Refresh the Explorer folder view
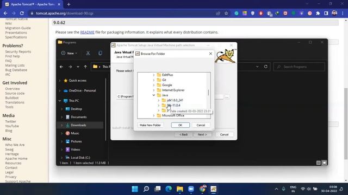 point(266,67)
